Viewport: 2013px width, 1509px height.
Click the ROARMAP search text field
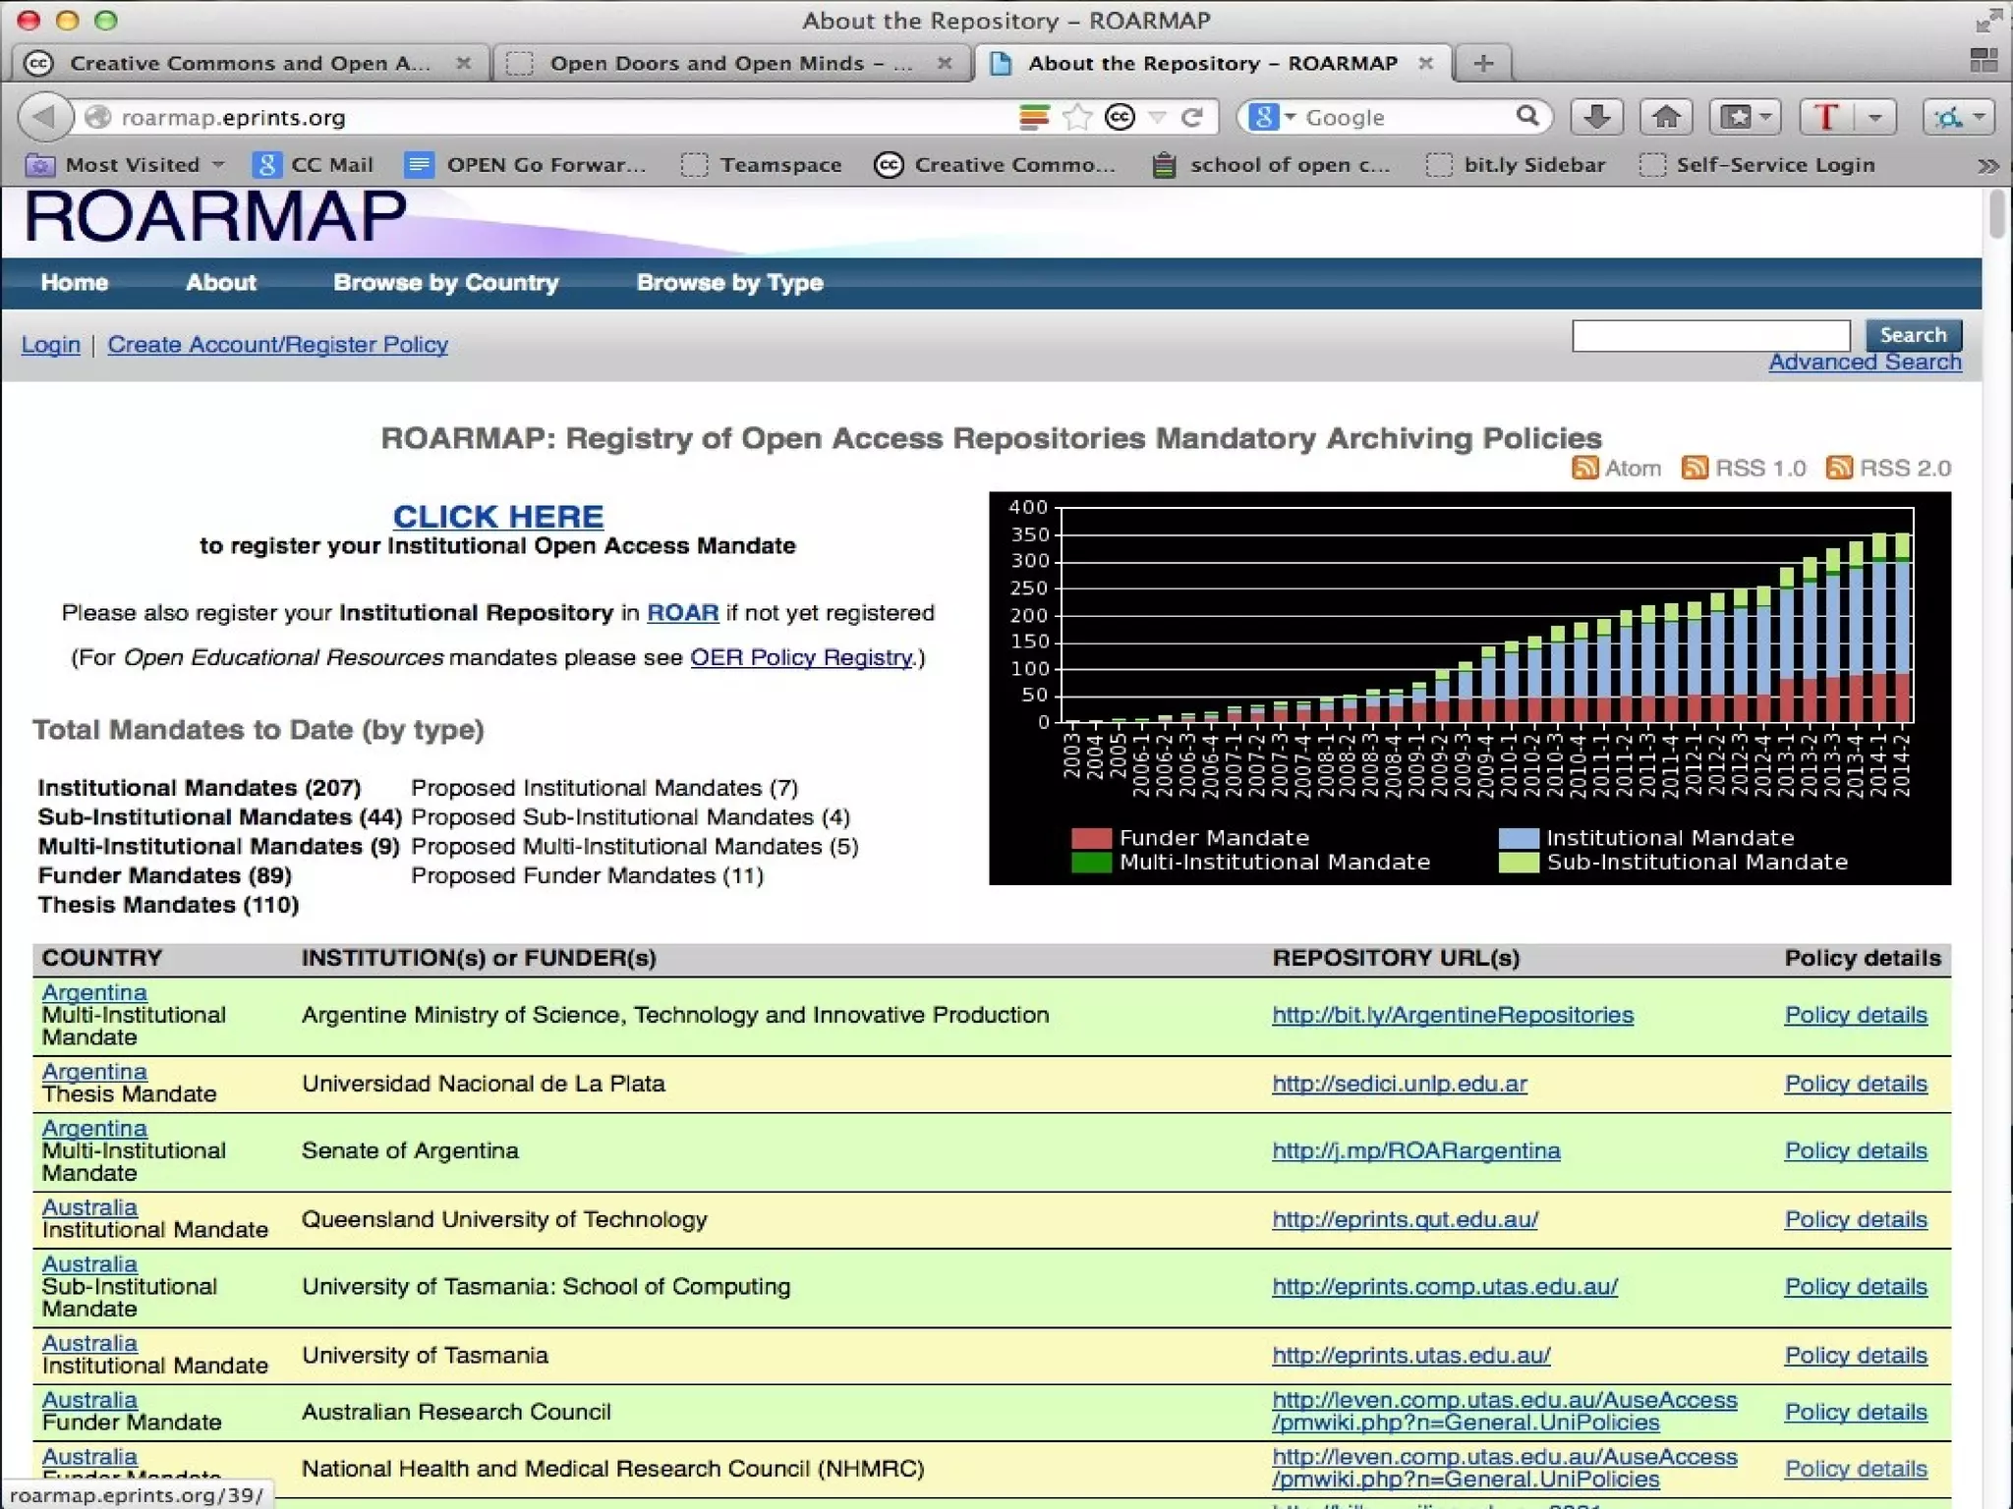1710,336
